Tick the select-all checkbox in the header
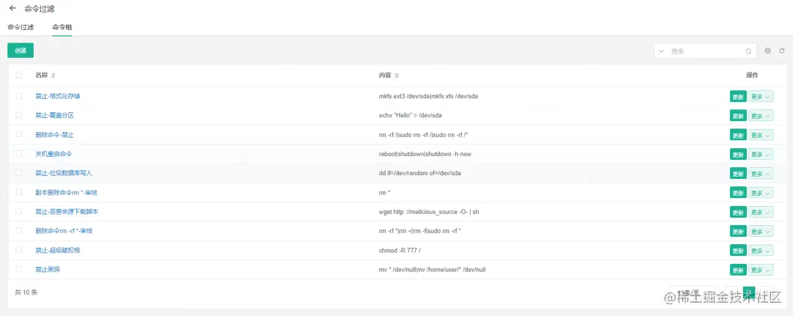Screen dimensions: 793x316 click(x=18, y=76)
